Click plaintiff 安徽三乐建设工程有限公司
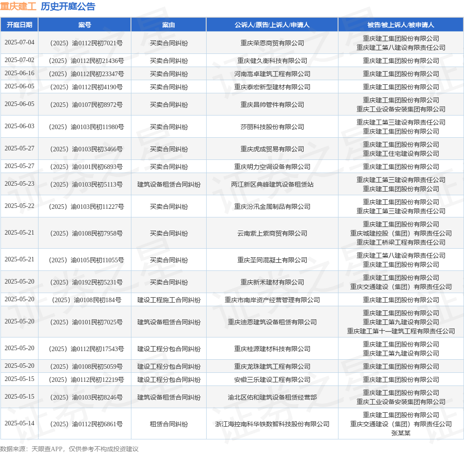 point(272,380)
